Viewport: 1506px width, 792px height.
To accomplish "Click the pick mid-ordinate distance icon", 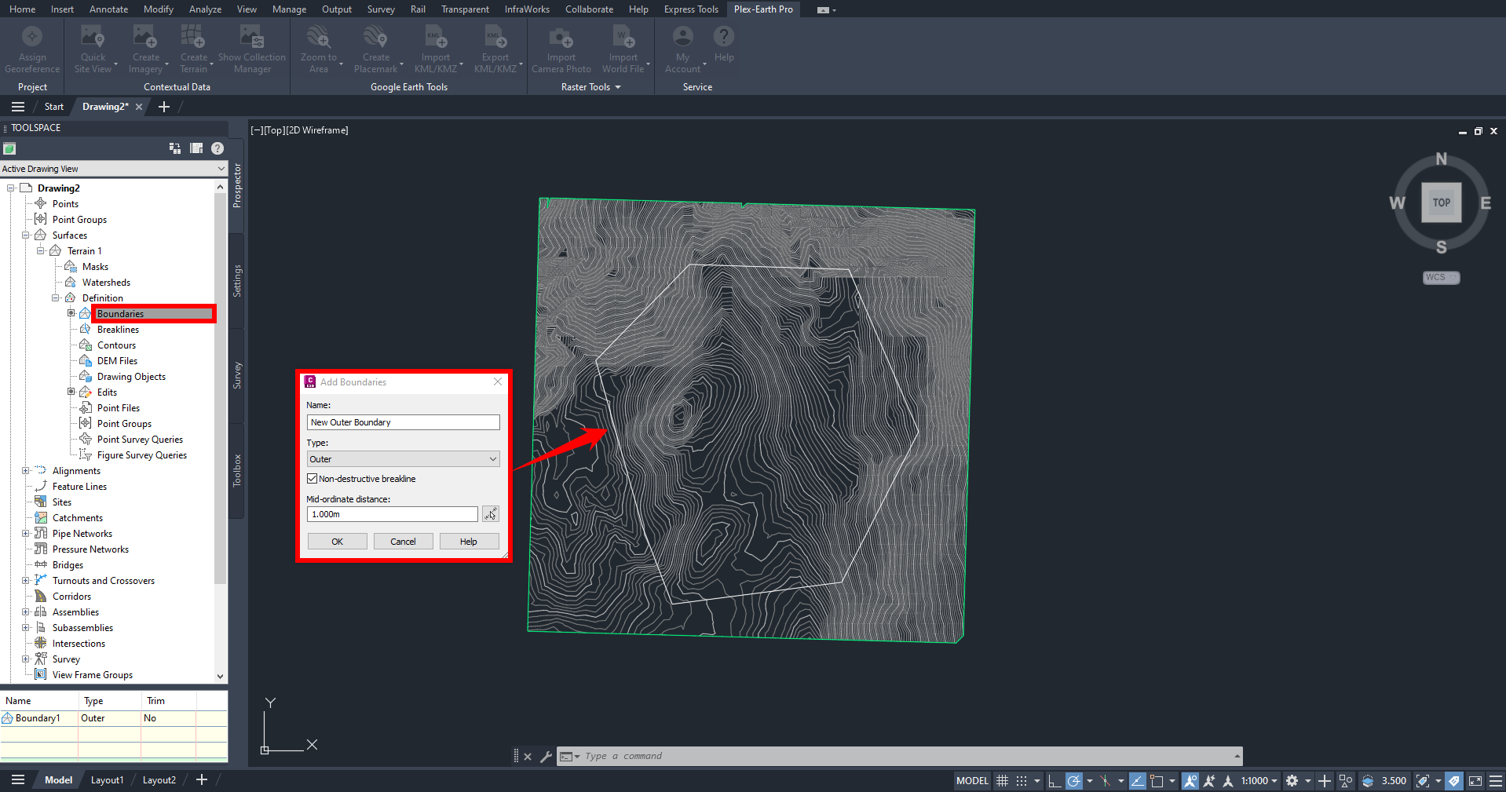I will (x=490, y=514).
